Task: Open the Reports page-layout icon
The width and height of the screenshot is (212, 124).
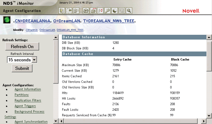Action: pos(122,11)
